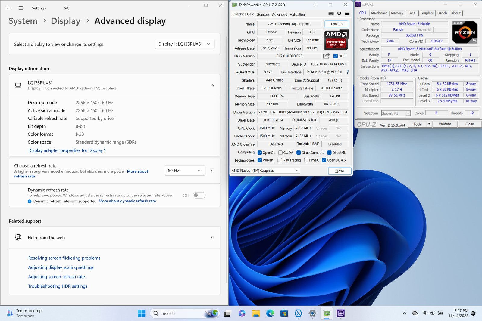Open the 60 Hz refresh rate dropdown
The width and height of the screenshot is (482, 321).
pyautogui.click(x=184, y=171)
